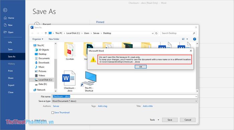Expand the File name dropdown arrow

196,97
